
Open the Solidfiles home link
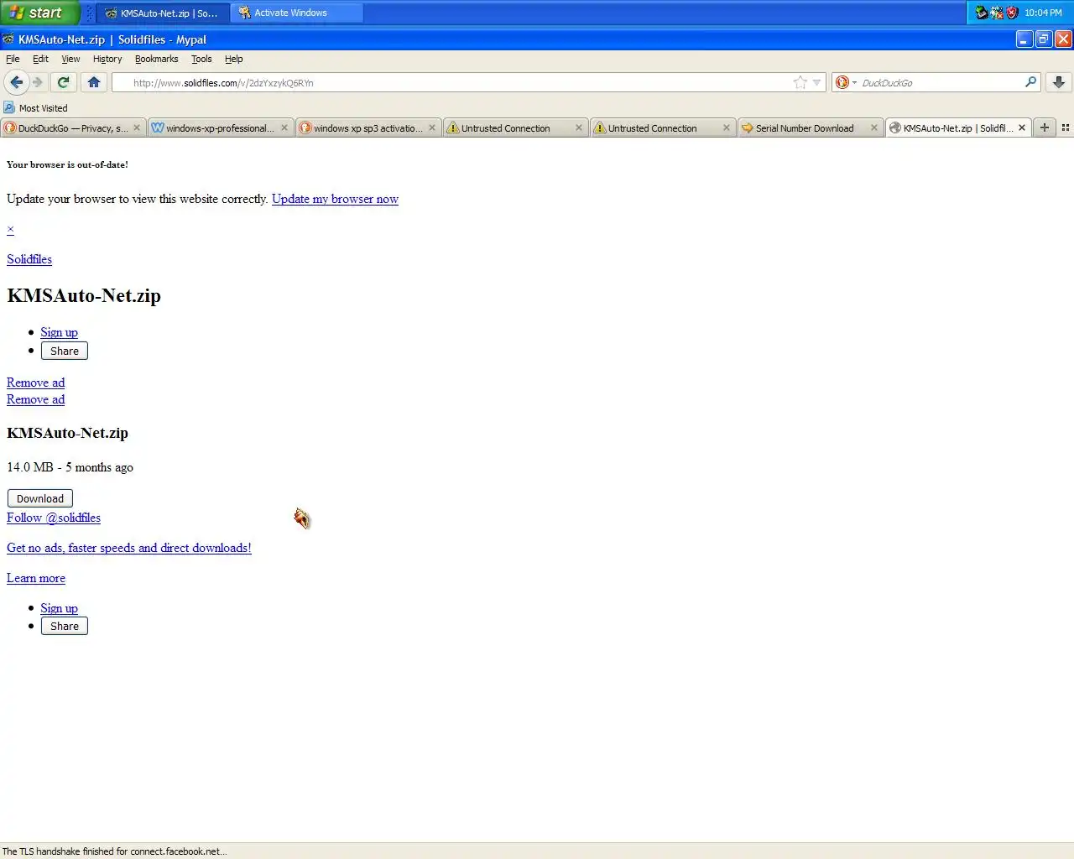(x=29, y=259)
